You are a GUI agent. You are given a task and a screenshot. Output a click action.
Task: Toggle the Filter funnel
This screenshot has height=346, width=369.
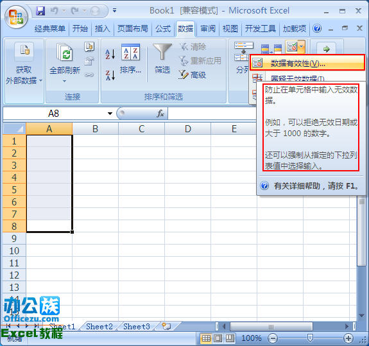[162, 52]
